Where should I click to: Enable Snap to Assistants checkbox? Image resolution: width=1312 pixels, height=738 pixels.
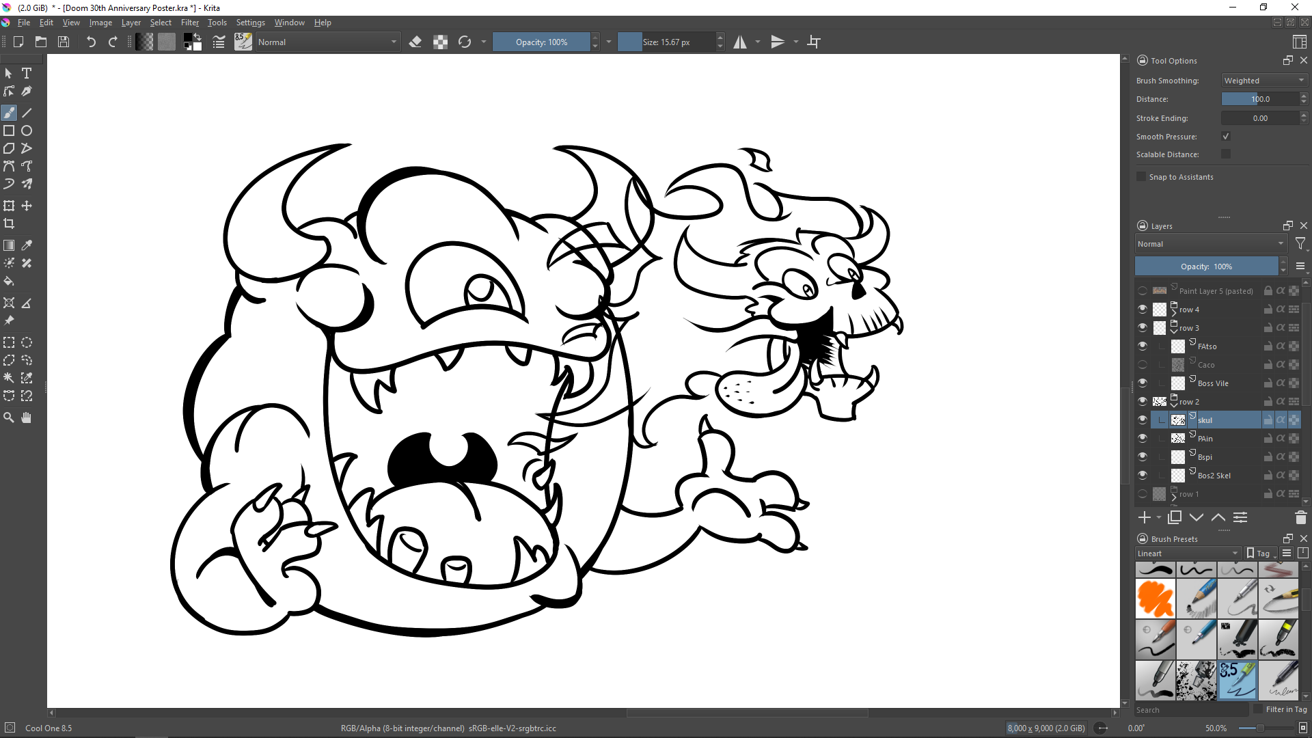pyautogui.click(x=1141, y=176)
